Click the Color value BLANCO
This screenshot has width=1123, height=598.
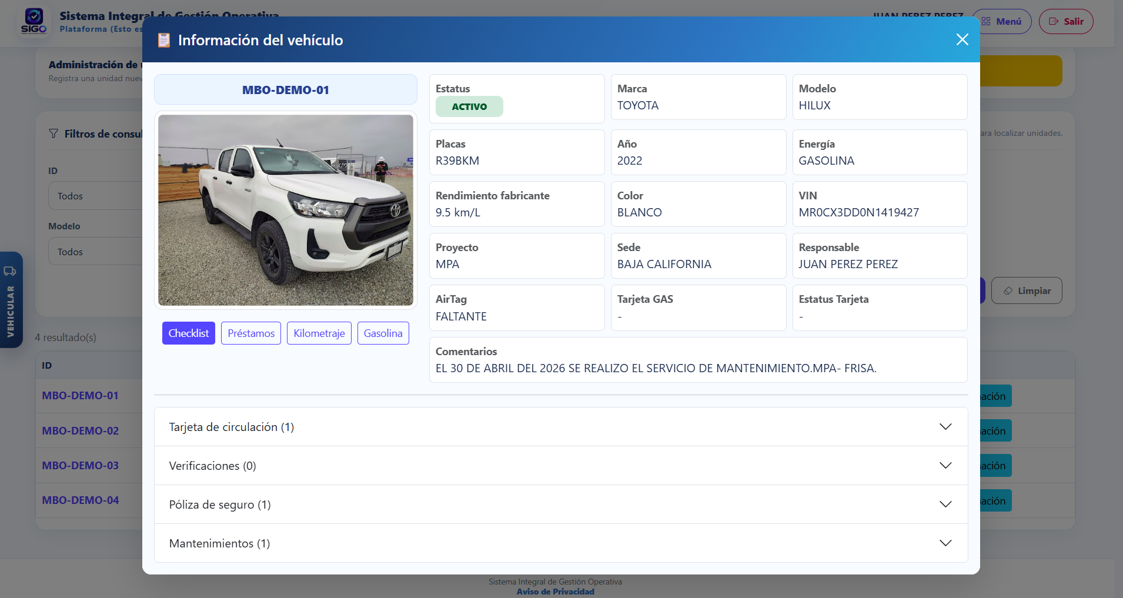(x=640, y=212)
